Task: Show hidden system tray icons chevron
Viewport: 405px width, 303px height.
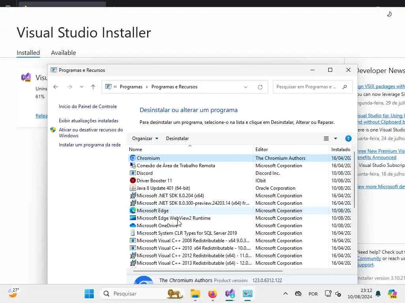Action: pyautogui.click(x=286, y=294)
